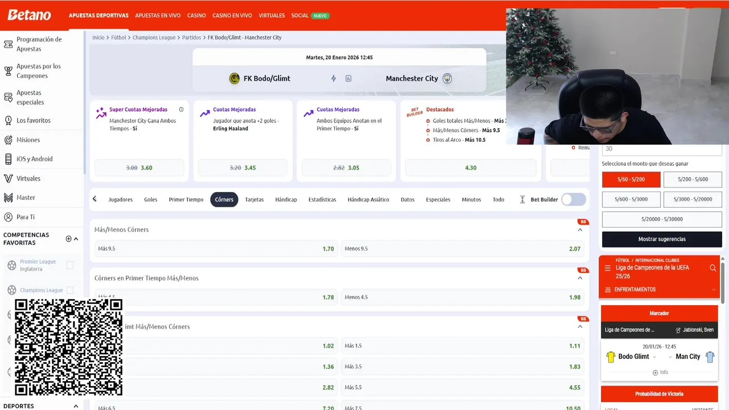Select Más 5.5 odds at 4.55
The height and width of the screenshot is (410, 729).
(x=462, y=387)
